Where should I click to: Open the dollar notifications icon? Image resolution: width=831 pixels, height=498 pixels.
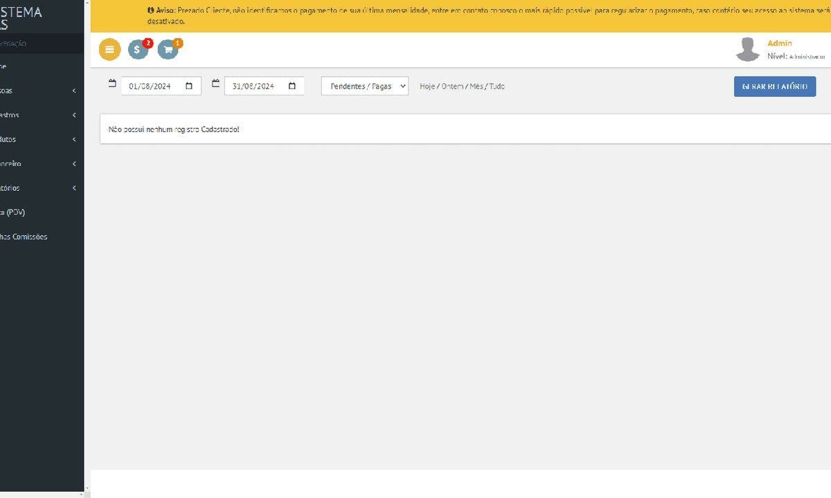(138, 50)
